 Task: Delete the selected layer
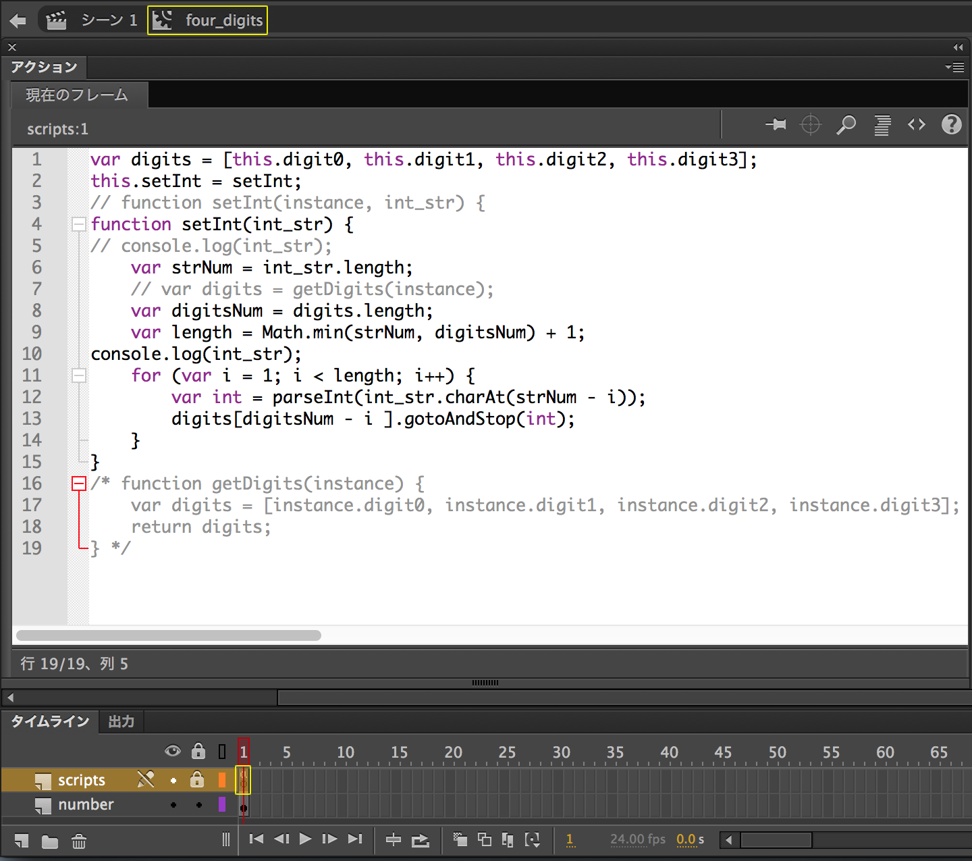[x=79, y=841]
